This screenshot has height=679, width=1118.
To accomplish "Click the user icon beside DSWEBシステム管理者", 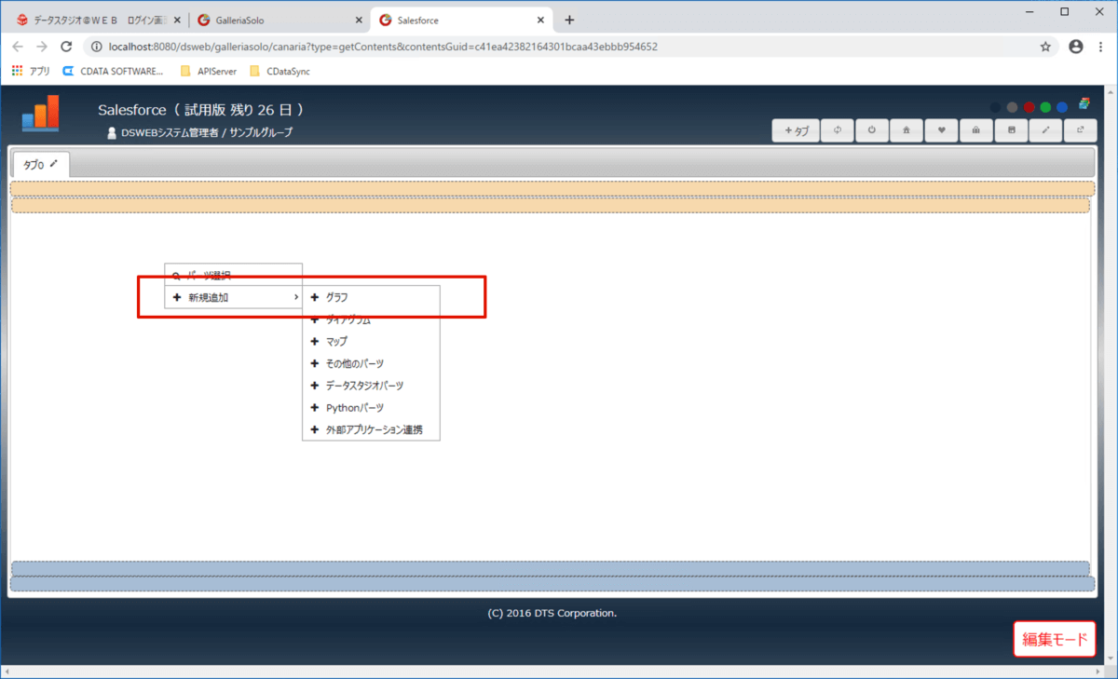I will click(x=113, y=132).
